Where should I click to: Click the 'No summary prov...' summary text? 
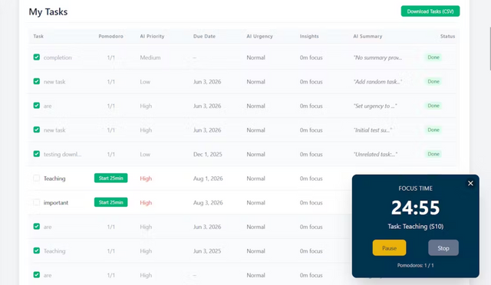coord(377,57)
